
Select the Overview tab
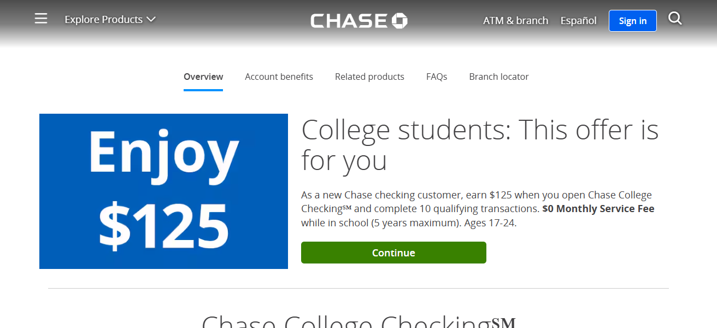click(203, 77)
